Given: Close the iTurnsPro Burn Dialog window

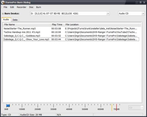Looking at the screenshot, I should (x=144, y=2).
